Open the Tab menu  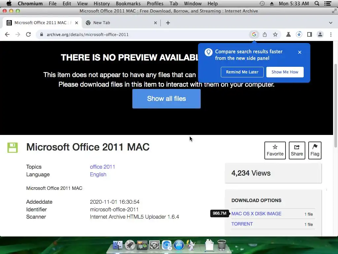click(x=174, y=3)
